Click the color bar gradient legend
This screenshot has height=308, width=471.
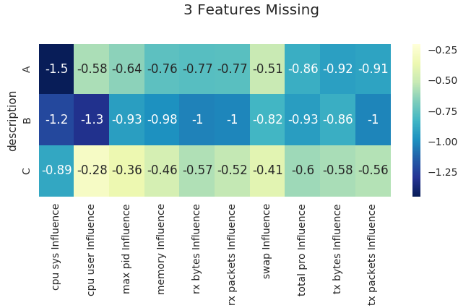coord(416,120)
